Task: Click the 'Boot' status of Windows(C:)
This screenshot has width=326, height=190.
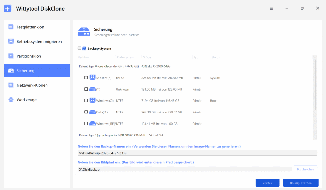Action: coord(213,101)
